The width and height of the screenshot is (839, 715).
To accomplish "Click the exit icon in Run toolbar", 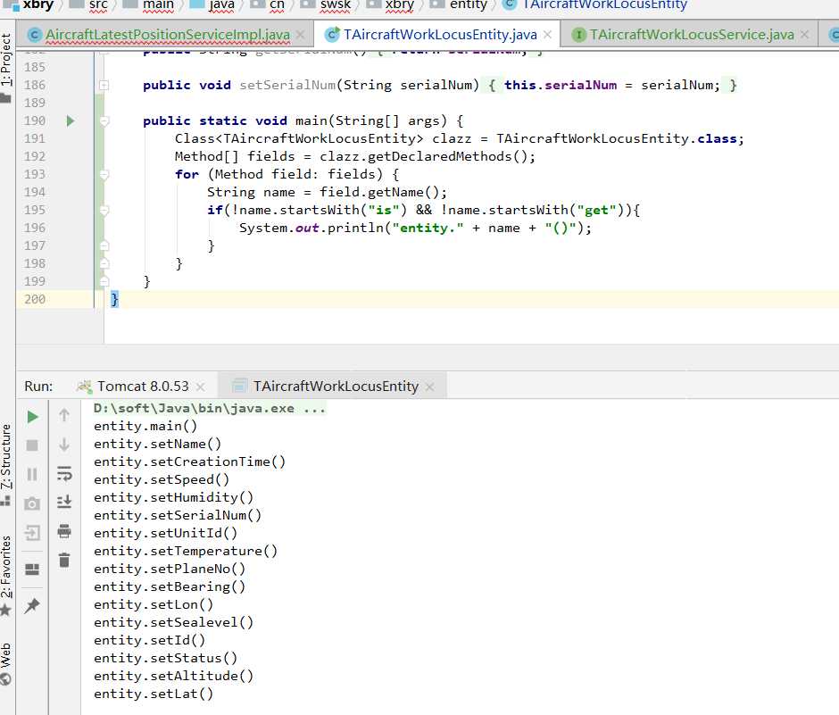I will coord(32,533).
